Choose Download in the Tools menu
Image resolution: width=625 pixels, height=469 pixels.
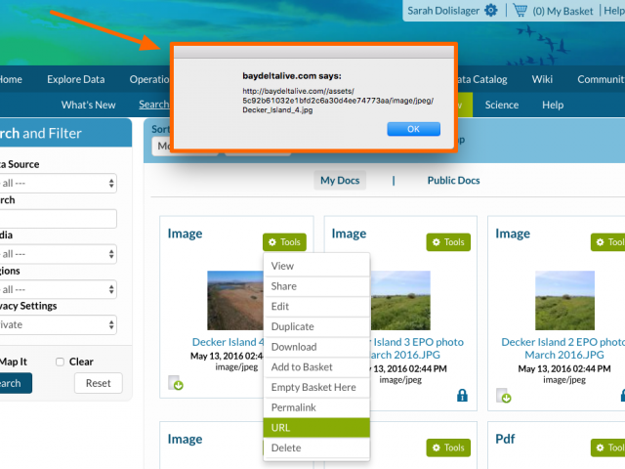click(316, 347)
